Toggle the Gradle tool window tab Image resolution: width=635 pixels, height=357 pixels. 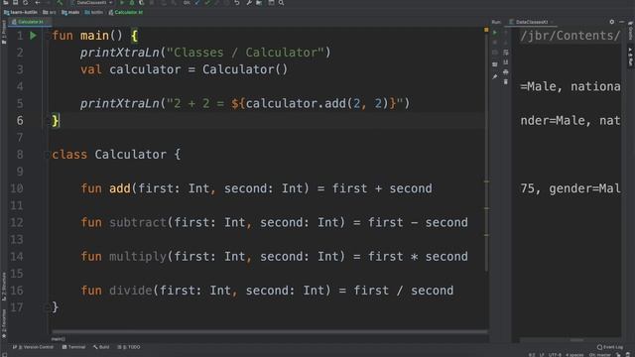pos(631,31)
